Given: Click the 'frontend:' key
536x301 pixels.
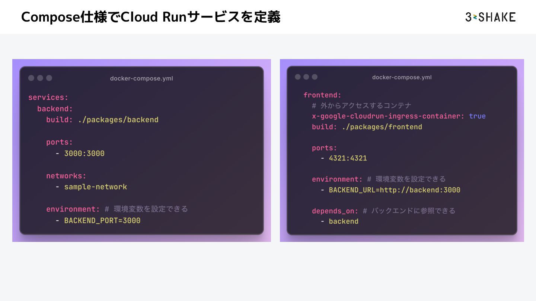Looking at the screenshot, I should [322, 95].
